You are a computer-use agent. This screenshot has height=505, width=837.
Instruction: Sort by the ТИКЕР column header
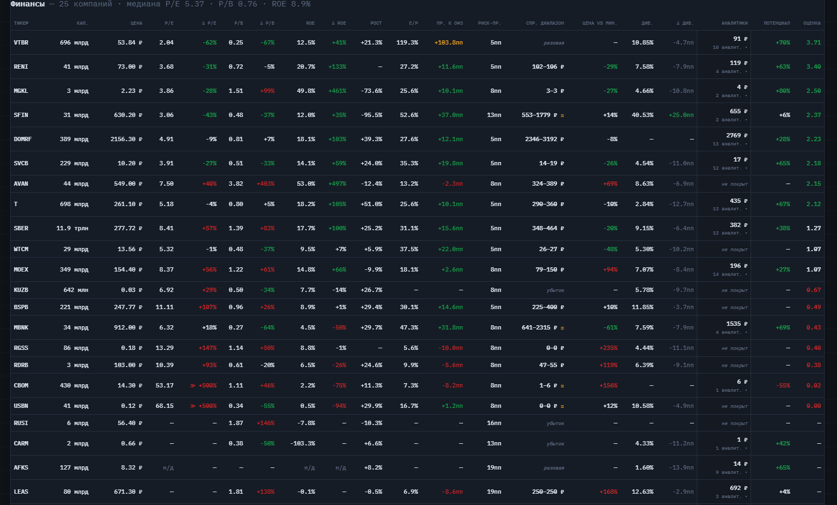click(21, 24)
